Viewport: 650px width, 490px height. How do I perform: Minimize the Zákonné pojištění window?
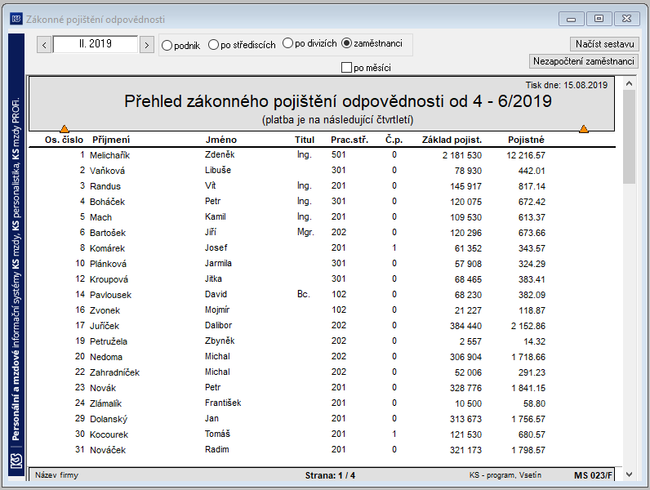click(x=572, y=19)
